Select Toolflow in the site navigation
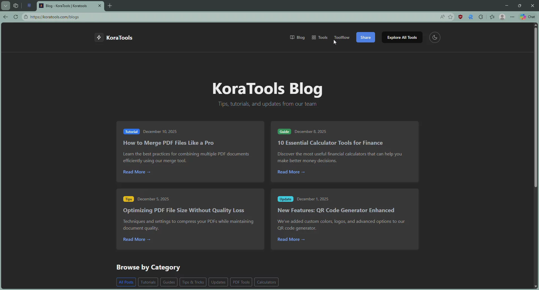539x290 pixels. [x=342, y=37]
